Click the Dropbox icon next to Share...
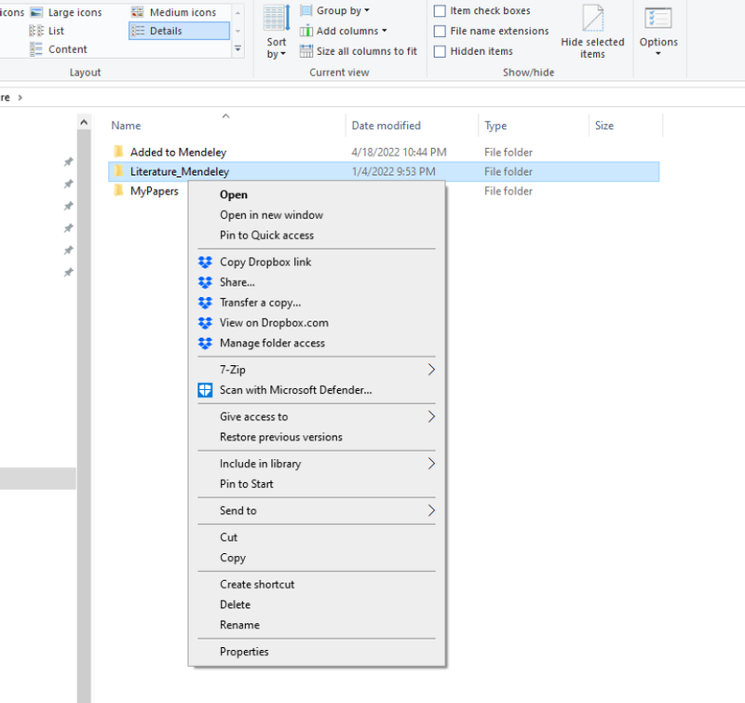745x703 pixels. coord(205,282)
